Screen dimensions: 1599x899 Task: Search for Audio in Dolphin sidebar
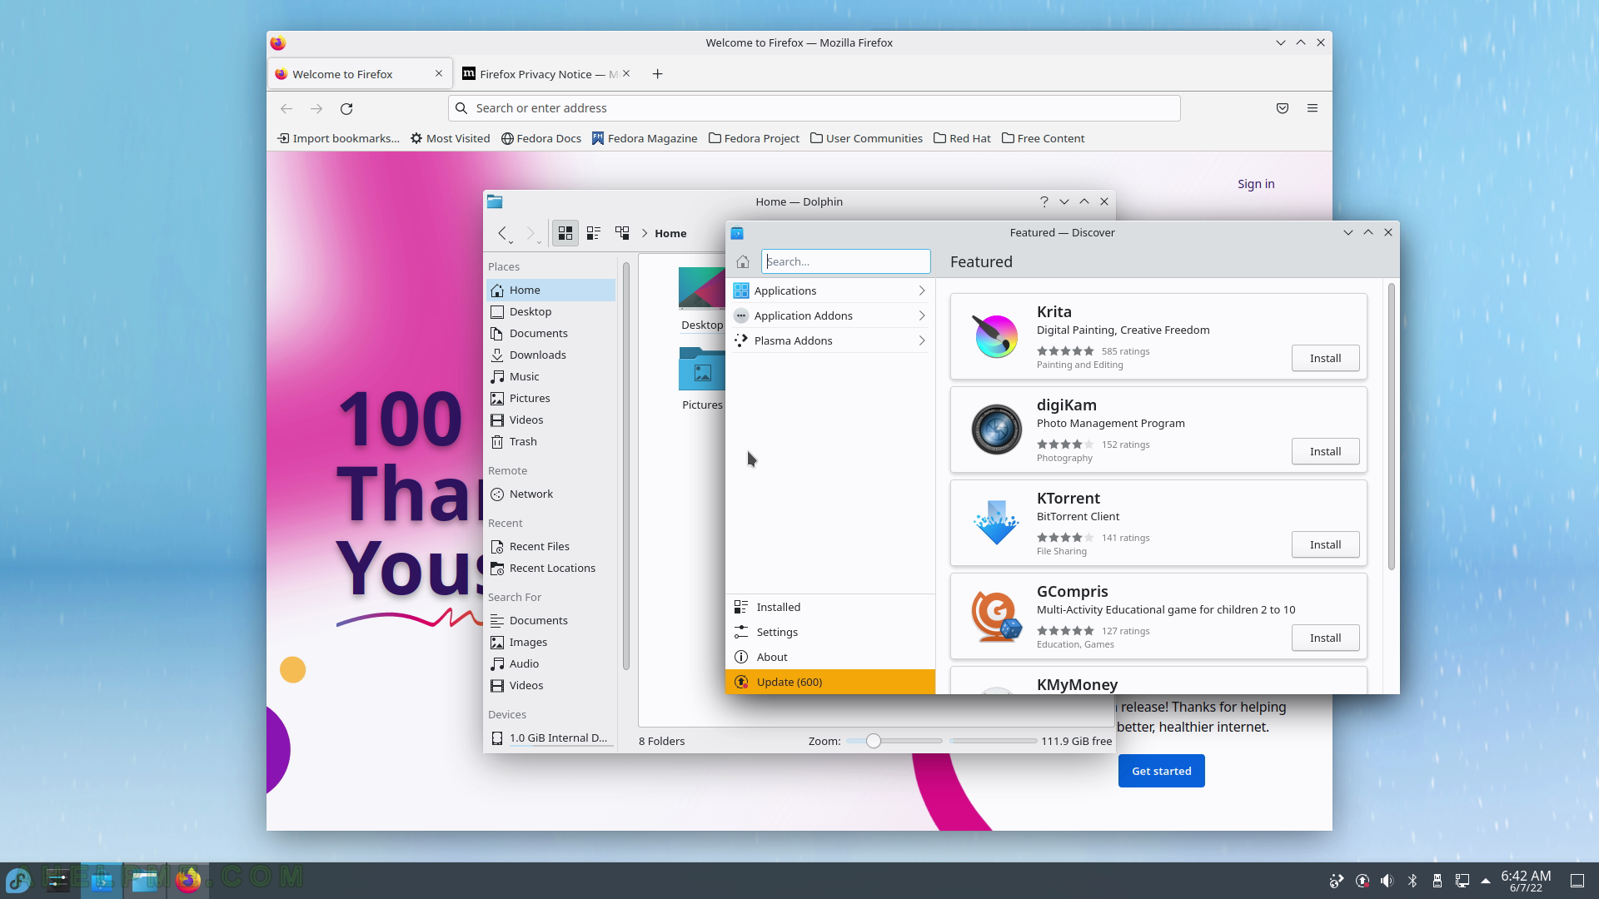[550, 663]
